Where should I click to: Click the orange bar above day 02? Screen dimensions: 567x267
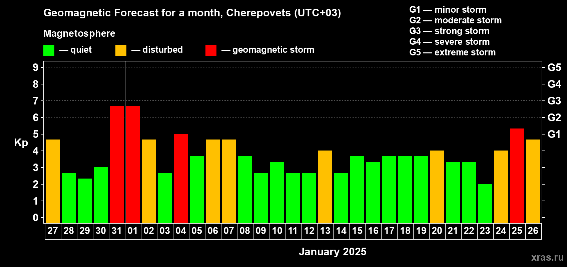click(x=149, y=181)
